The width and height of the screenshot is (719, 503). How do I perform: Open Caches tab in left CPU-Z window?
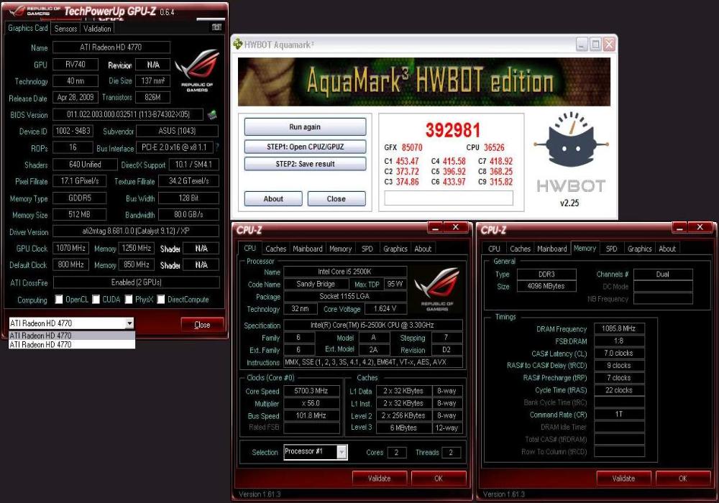click(275, 249)
